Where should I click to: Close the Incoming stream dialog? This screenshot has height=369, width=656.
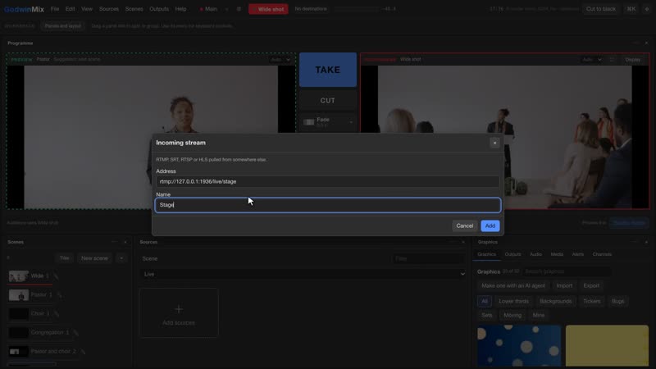click(494, 143)
